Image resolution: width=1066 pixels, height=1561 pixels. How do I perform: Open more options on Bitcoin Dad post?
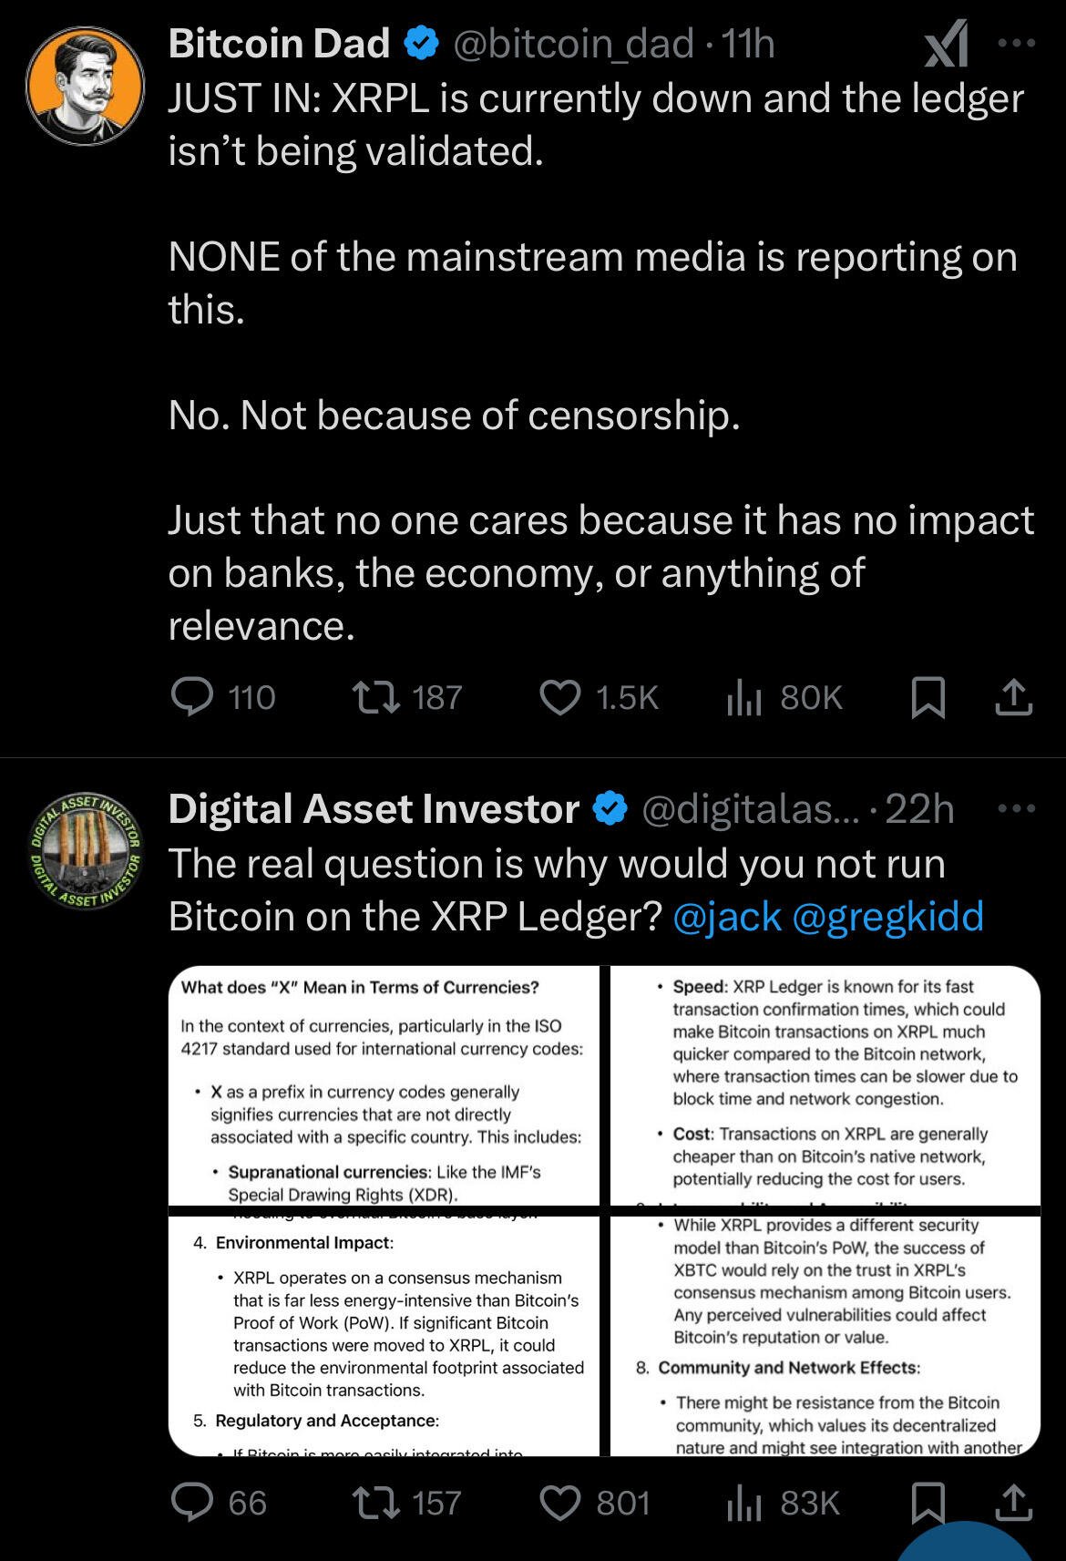click(x=1018, y=43)
